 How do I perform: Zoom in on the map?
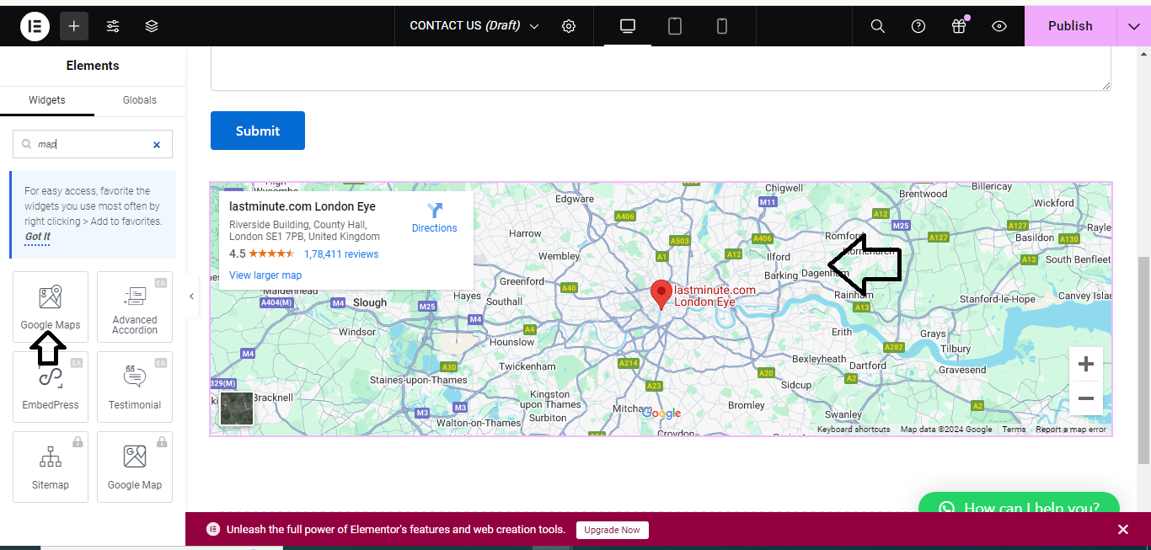click(1086, 365)
